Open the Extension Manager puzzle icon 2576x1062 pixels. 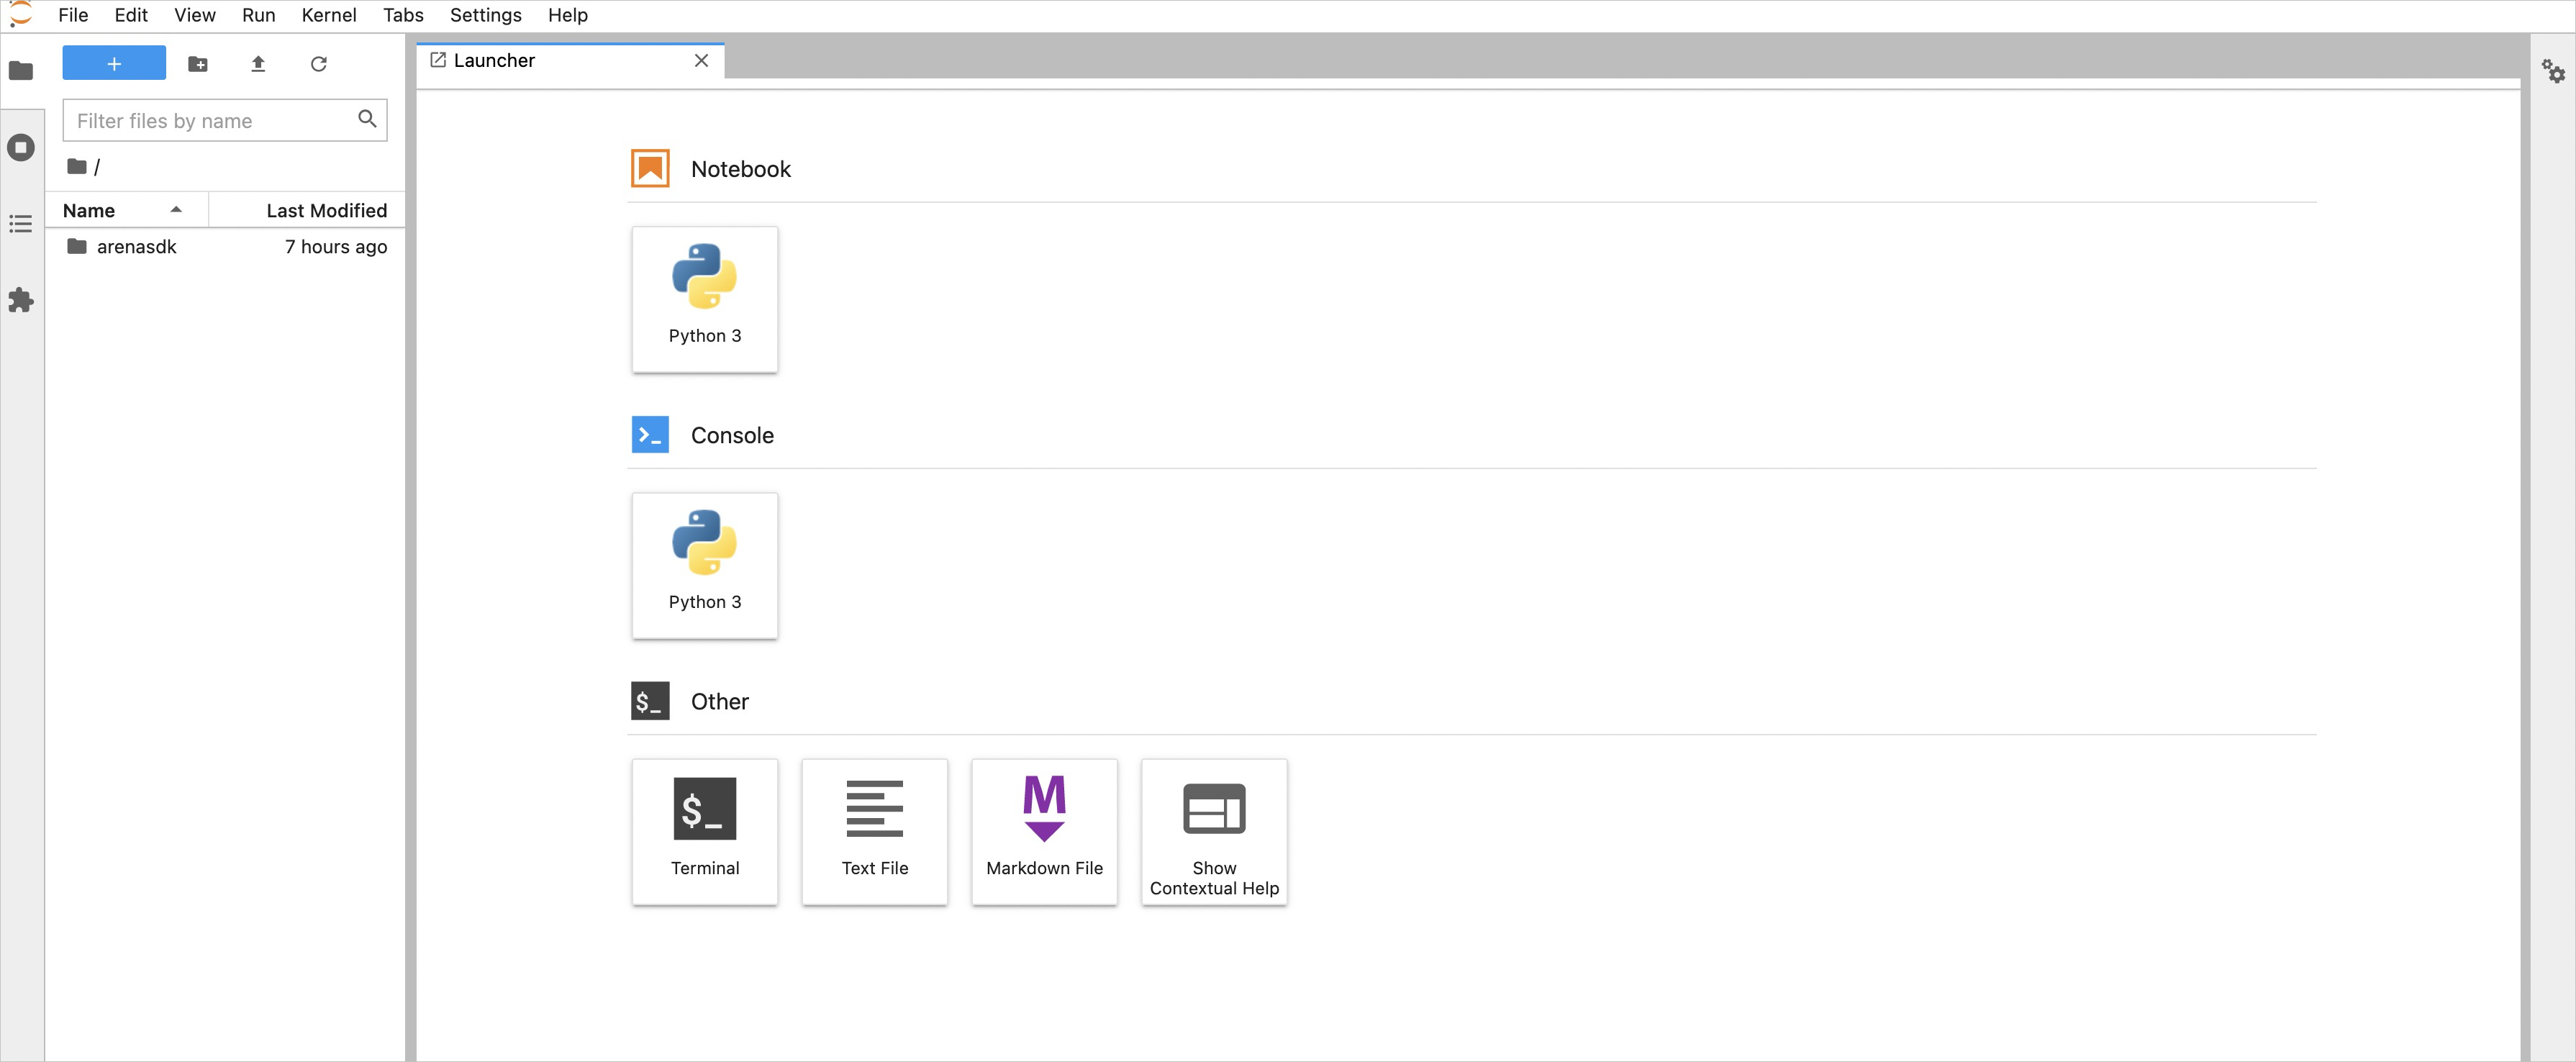[21, 300]
